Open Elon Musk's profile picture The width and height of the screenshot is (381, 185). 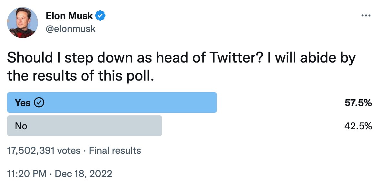[x=23, y=23]
